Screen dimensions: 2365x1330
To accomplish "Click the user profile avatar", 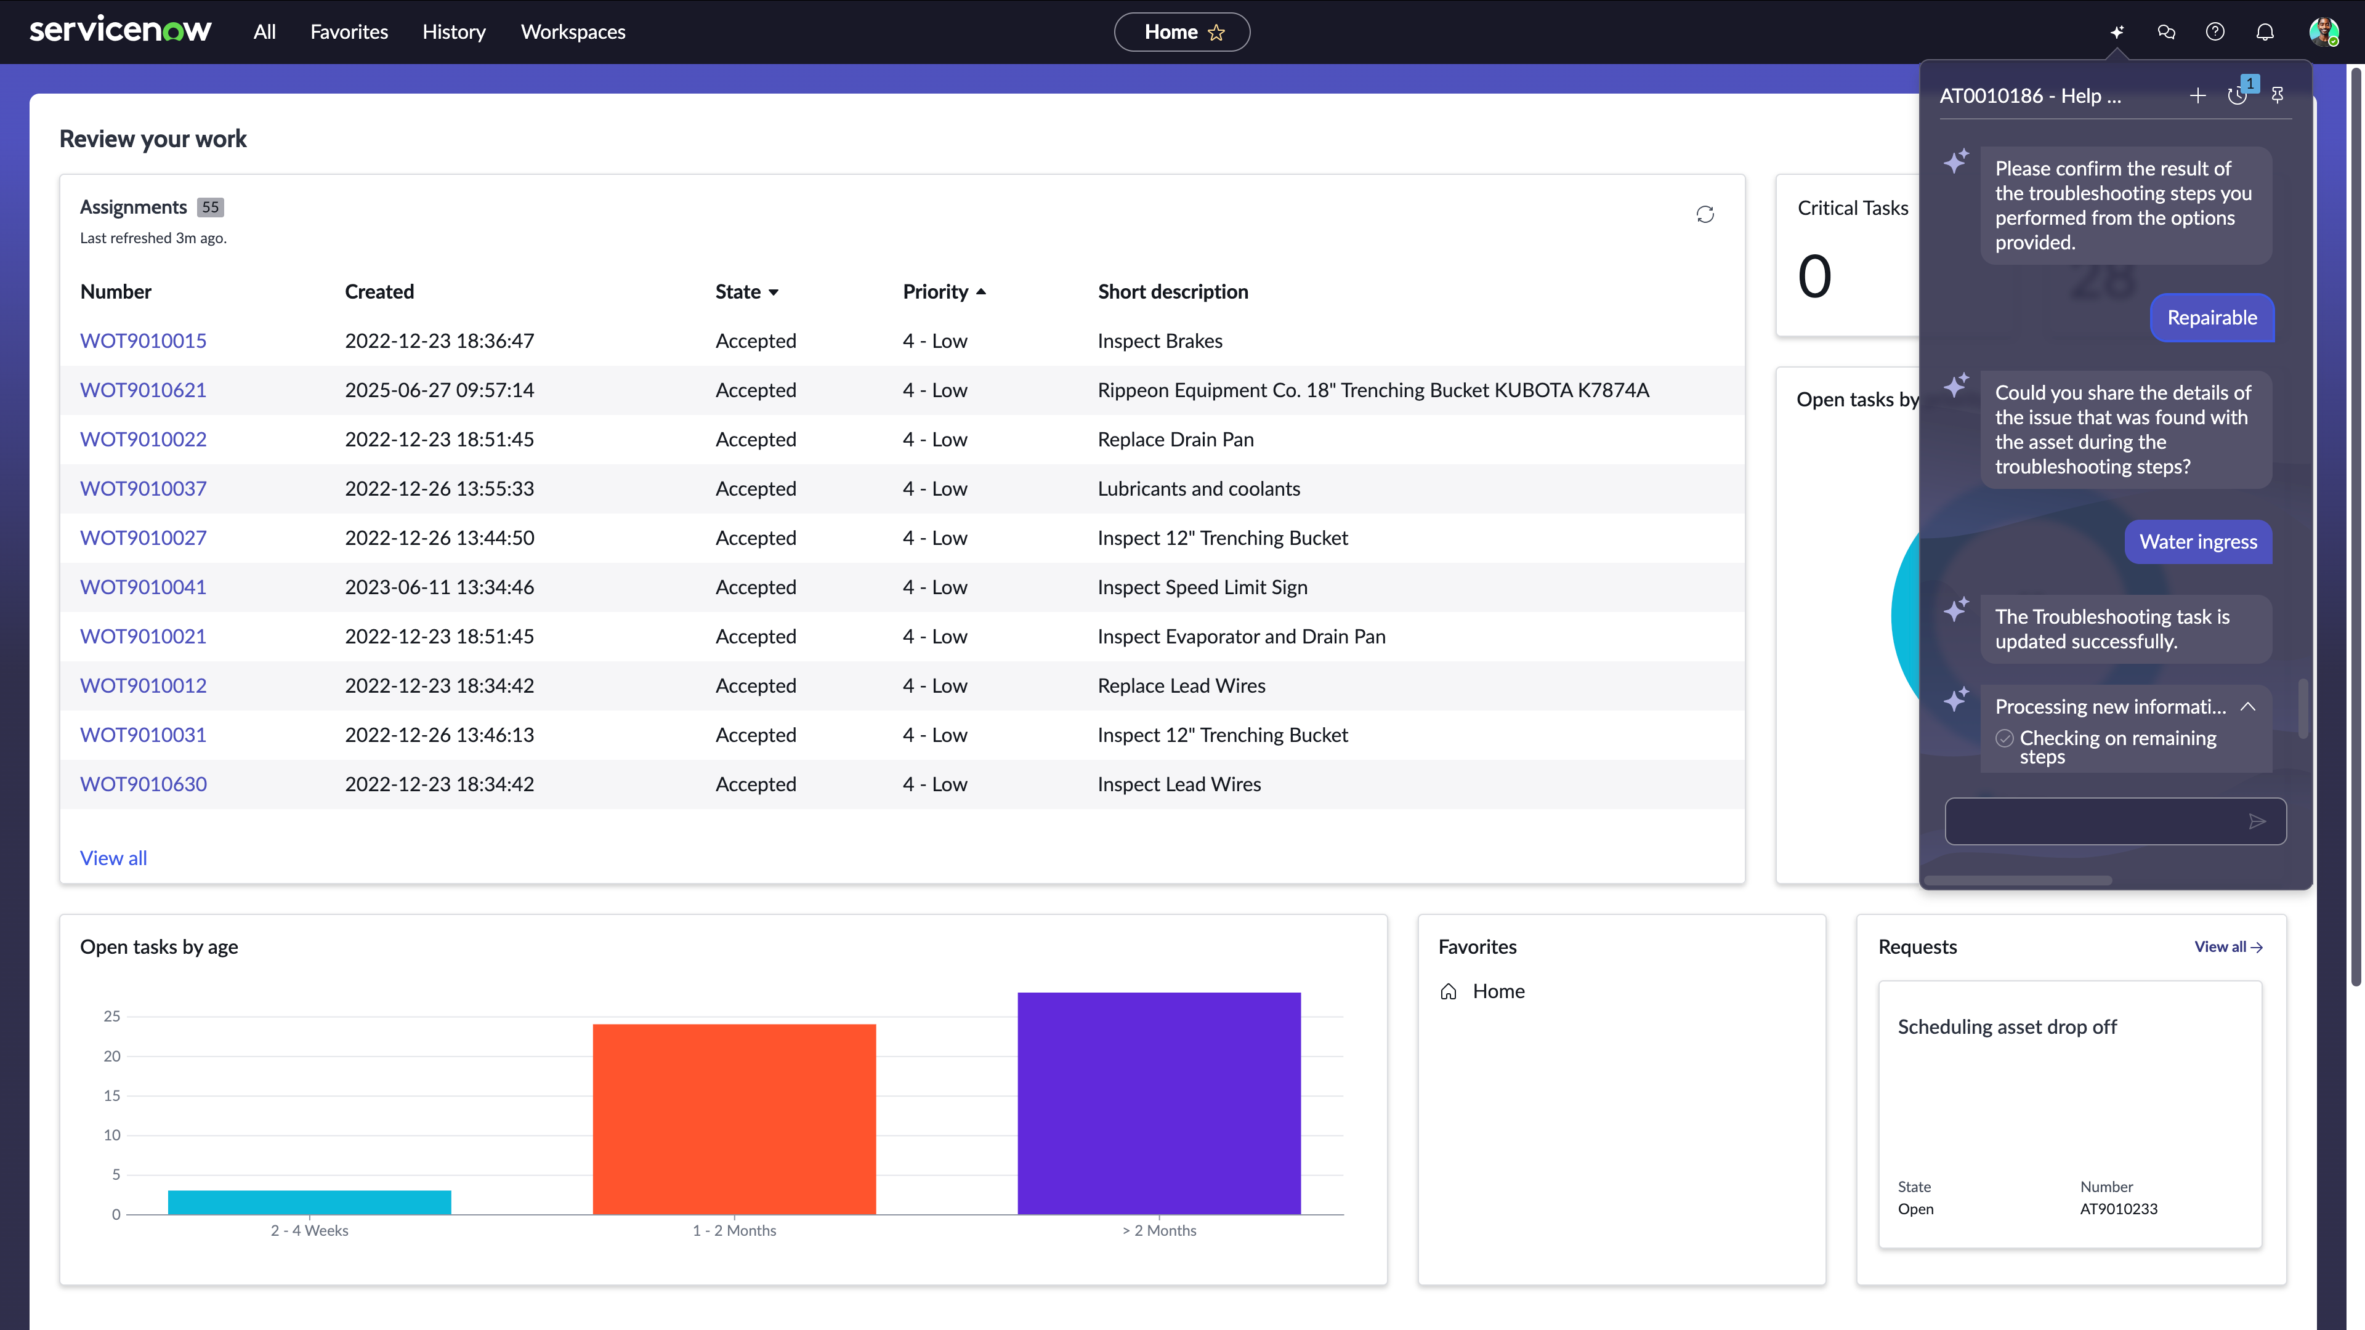I will tap(2323, 32).
